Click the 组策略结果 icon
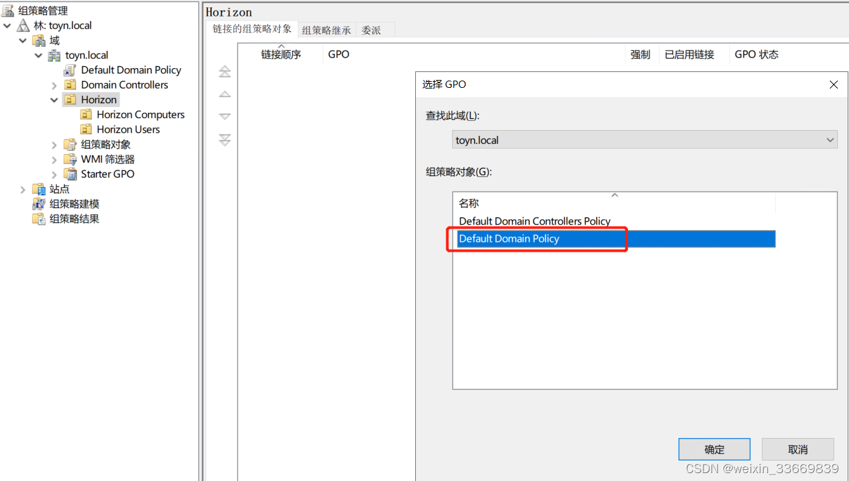 coord(39,219)
